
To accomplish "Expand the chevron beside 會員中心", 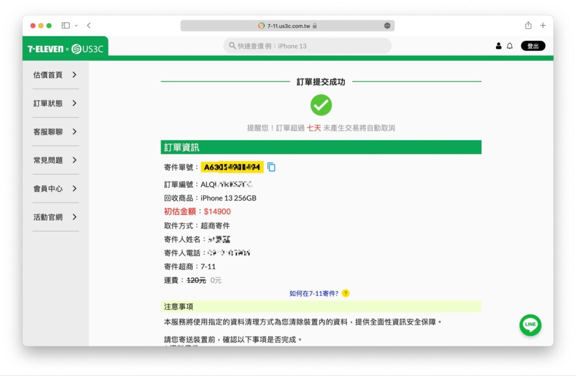I will pos(74,188).
